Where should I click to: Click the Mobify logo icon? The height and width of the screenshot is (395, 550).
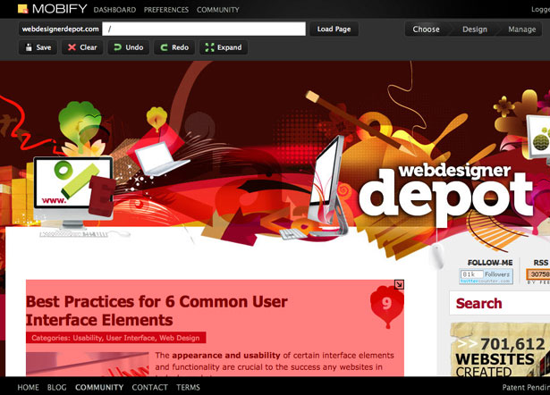(22, 9)
